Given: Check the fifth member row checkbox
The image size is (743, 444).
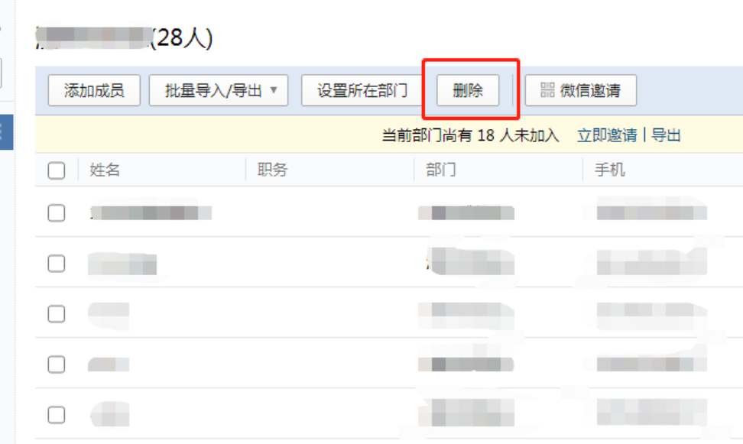Looking at the screenshot, I should pyautogui.click(x=57, y=415).
